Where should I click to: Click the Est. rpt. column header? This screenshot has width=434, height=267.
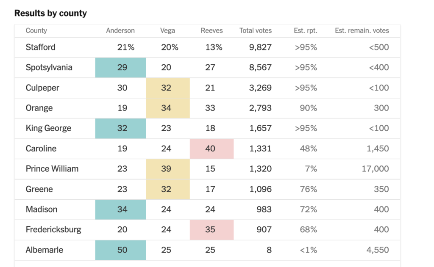pos(306,30)
